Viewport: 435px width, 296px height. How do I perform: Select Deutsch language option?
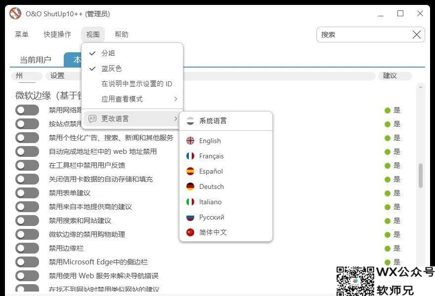pyautogui.click(x=226, y=186)
